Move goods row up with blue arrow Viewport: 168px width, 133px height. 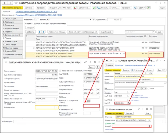pyautogui.click(x=40, y=32)
